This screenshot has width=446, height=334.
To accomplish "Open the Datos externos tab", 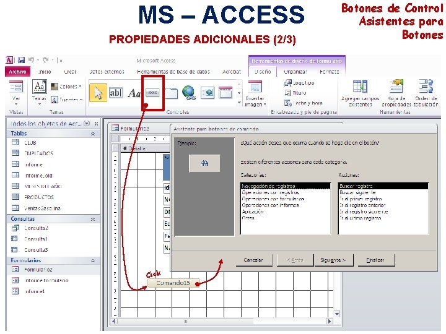I will [107, 72].
